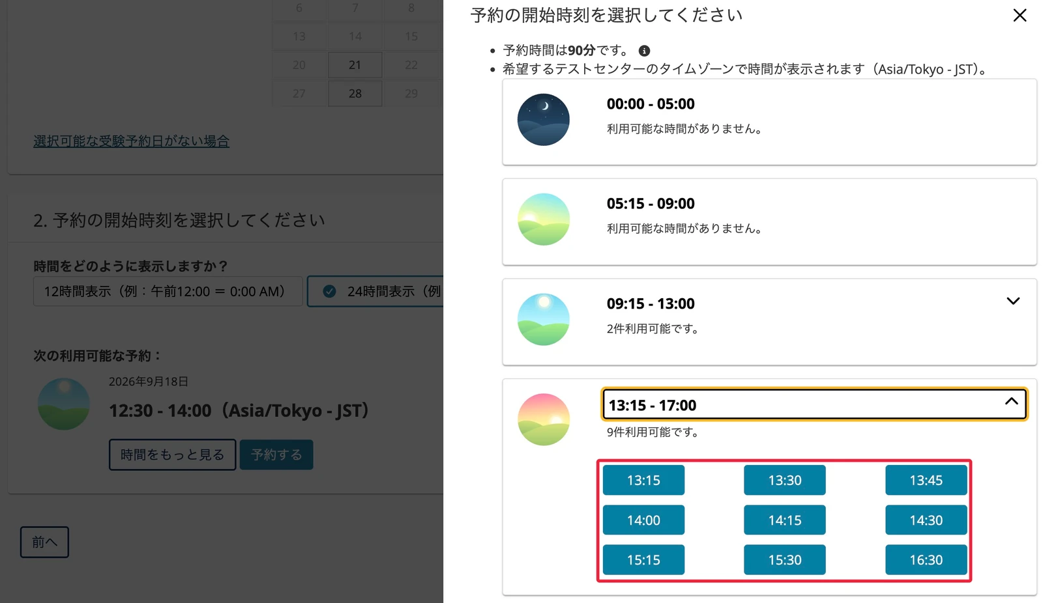
Task: Click 9件利用可能です text
Action: click(653, 432)
